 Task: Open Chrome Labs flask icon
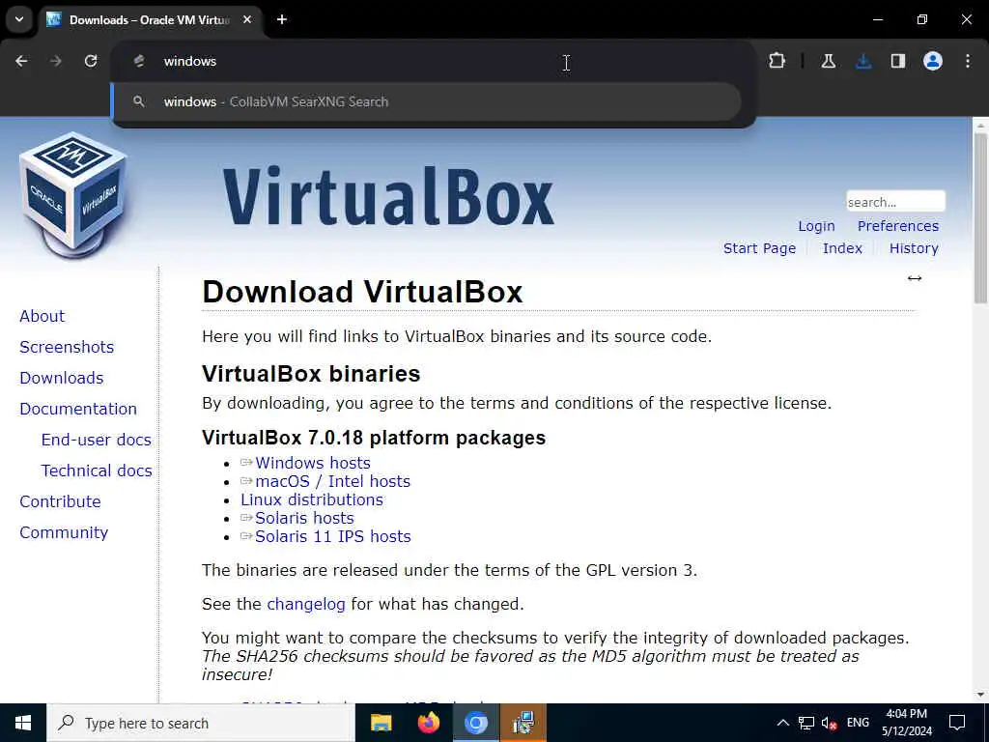828,61
